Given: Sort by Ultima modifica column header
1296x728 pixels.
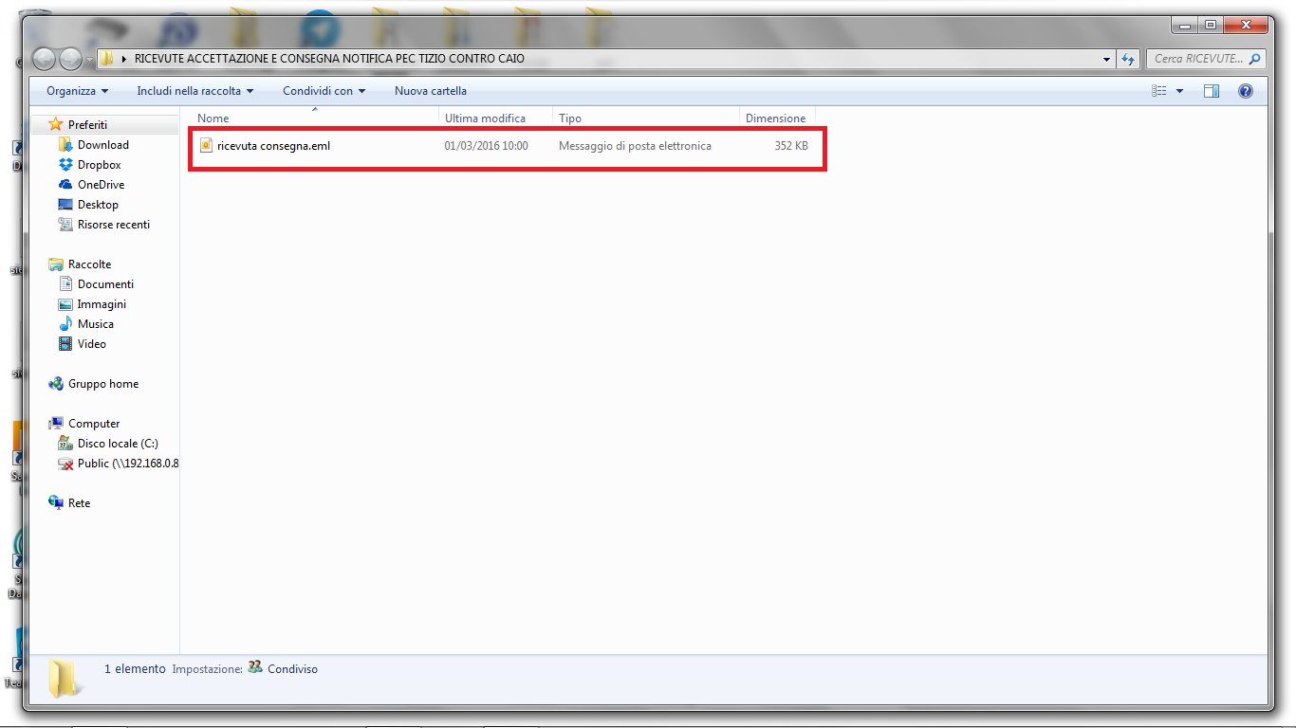Looking at the screenshot, I should [x=485, y=118].
